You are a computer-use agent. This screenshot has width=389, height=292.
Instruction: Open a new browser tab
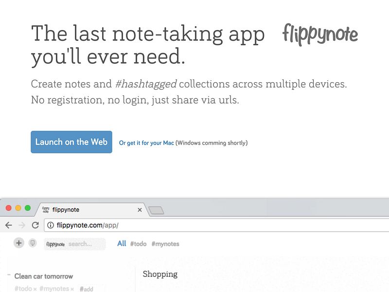tap(156, 210)
